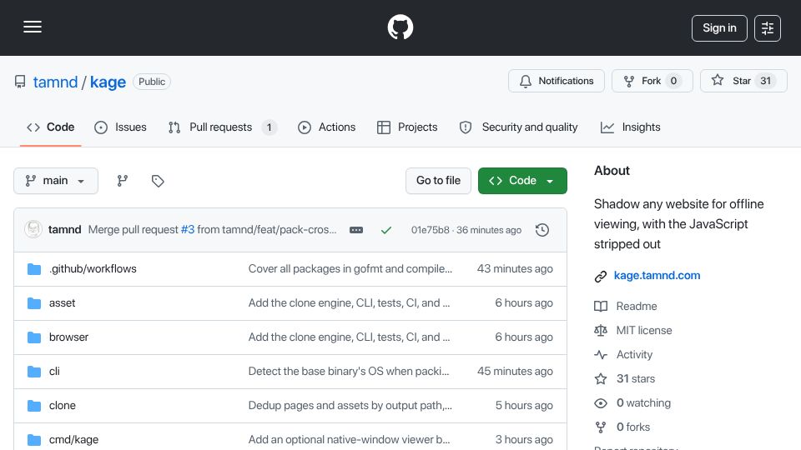The height and width of the screenshot is (450, 801).
Task: Open the cmd/kage folder name
Action: pyautogui.click(x=73, y=440)
